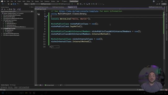The image size is (168, 95).
Task: Open aka.ms new-console-template link
Action: pyautogui.click(x=78, y=11)
